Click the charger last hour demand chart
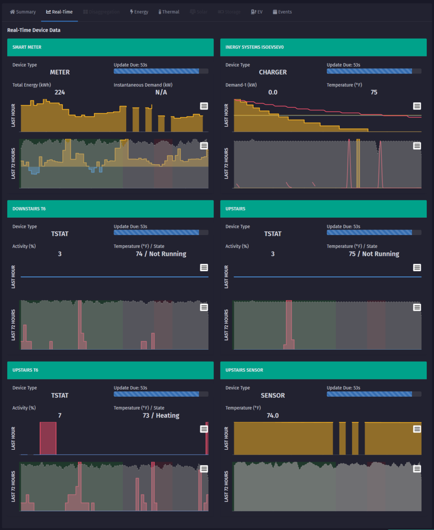This screenshot has width=434, height=530. 328,115
